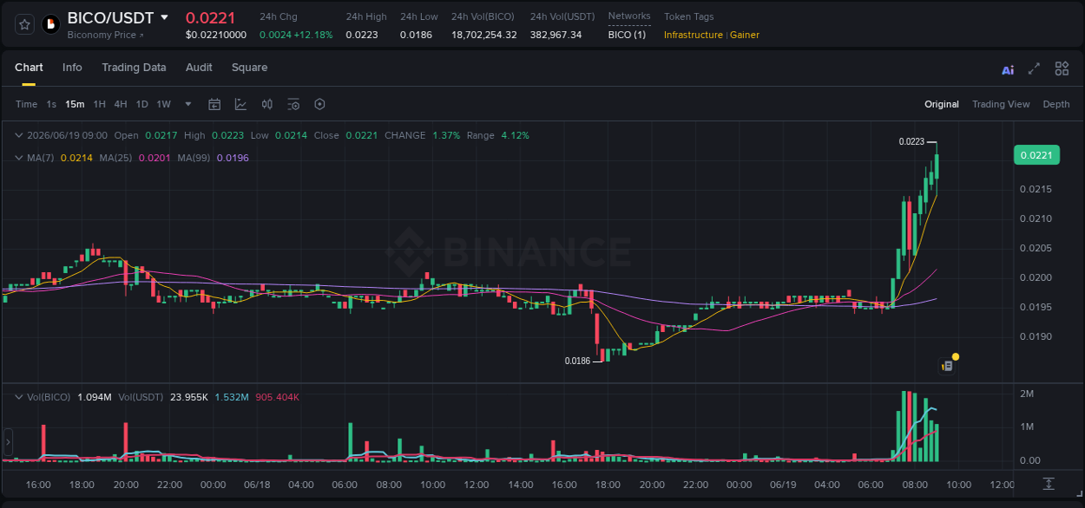Select the 1s interval
This screenshot has height=508, width=1085.
coord(51,104)
